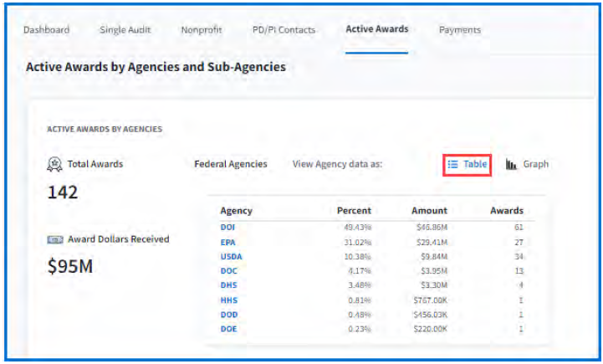Click the Award Dollars Received money icon

point(54,239)
